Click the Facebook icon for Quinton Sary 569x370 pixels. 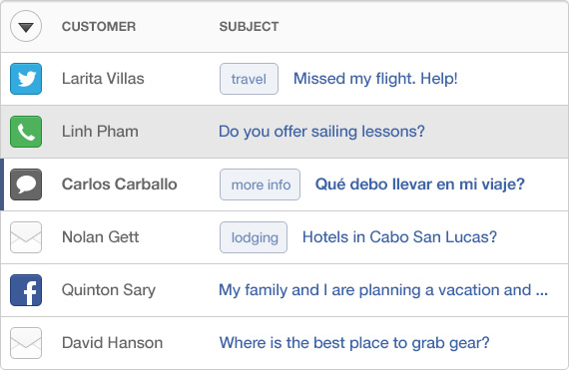point(26,290)
